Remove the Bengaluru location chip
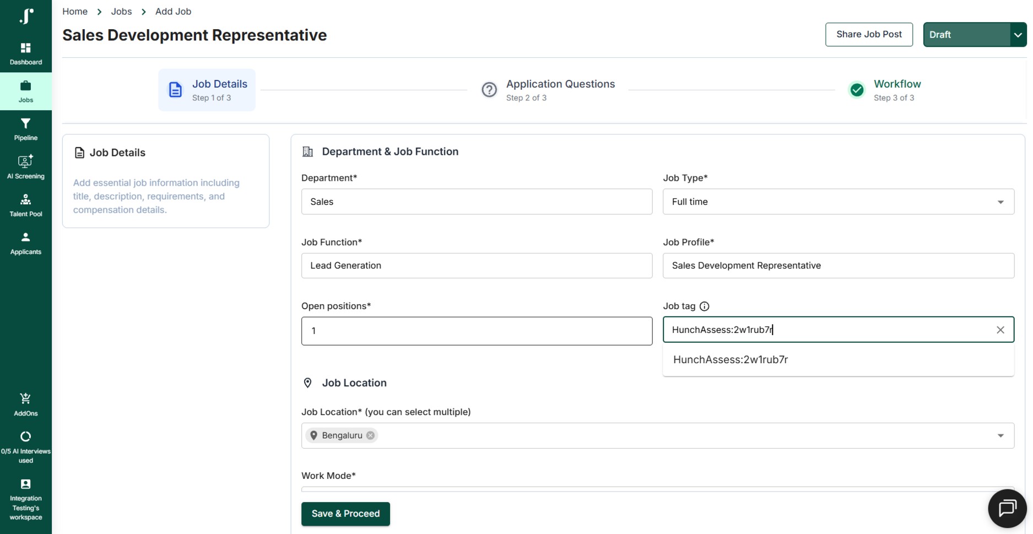This screenshot has width=1033, height=534. pyautogui.click(x=371, y=435)
